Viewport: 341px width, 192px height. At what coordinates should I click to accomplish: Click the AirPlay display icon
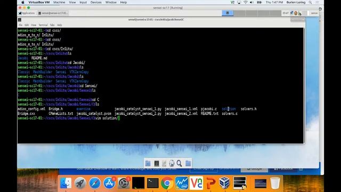coord(239,2)
